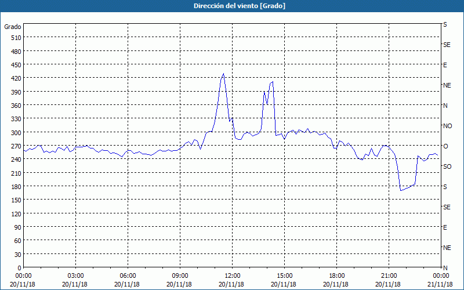The height and width of the screenshot is (290, 464).
Task: Select the 90 degree axis label
Action: click(18, 227)
